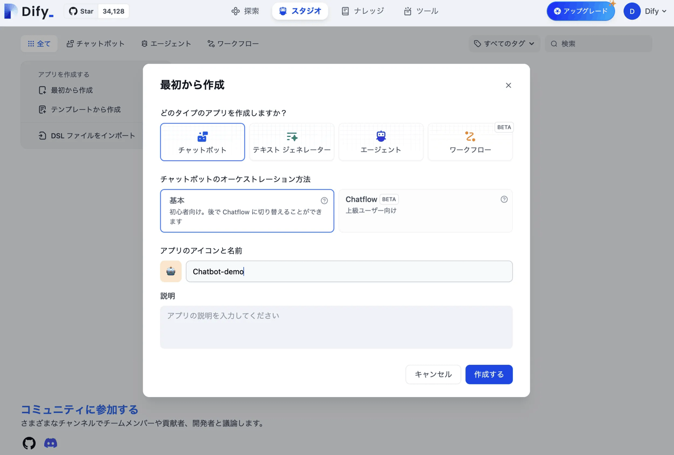674x455 pixels.
Task: Click the Chatbot-demo name field
Action: [349, 271]
